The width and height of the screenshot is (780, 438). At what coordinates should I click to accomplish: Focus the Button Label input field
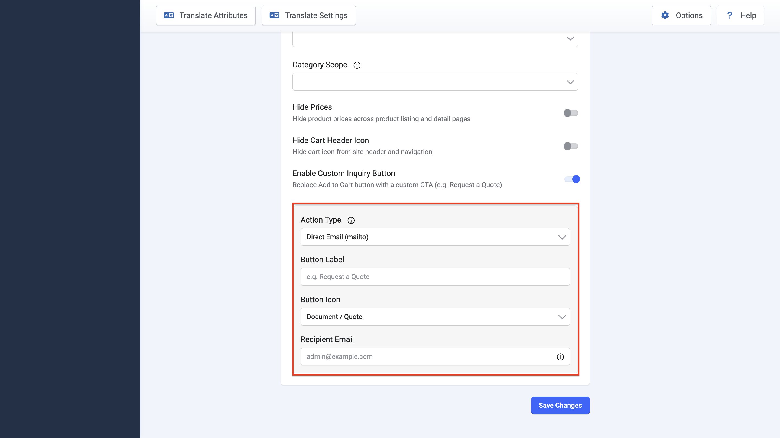(435, 277)
